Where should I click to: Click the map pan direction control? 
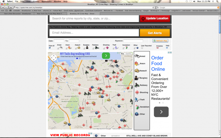click(x=54, y=58)
